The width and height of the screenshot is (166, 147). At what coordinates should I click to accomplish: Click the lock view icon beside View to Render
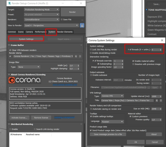coord(82,26)
